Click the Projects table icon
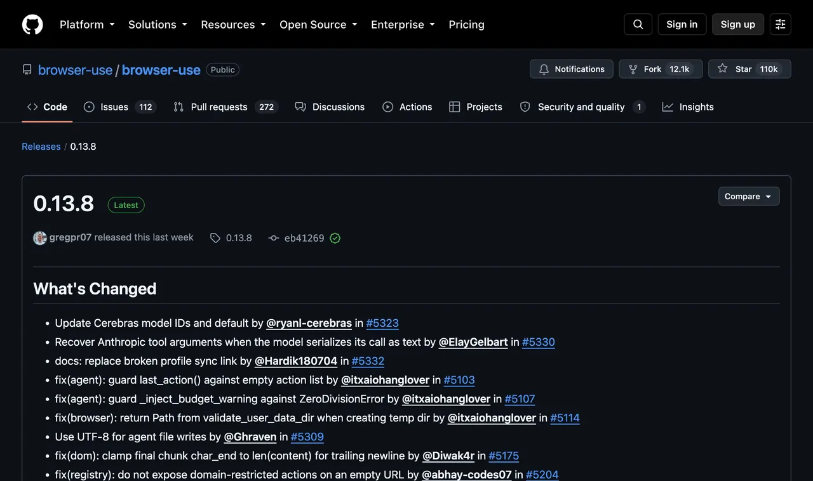The height and width of the screenshot is (481, 813). coord(454,107)
